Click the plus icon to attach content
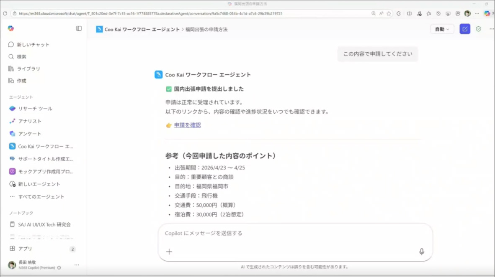 169,252
